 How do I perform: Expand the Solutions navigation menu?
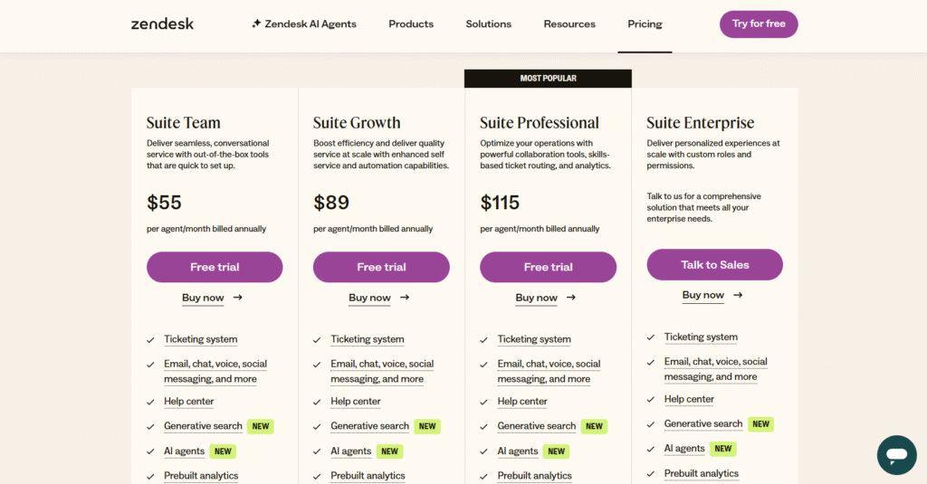click(x=489, y=24)
